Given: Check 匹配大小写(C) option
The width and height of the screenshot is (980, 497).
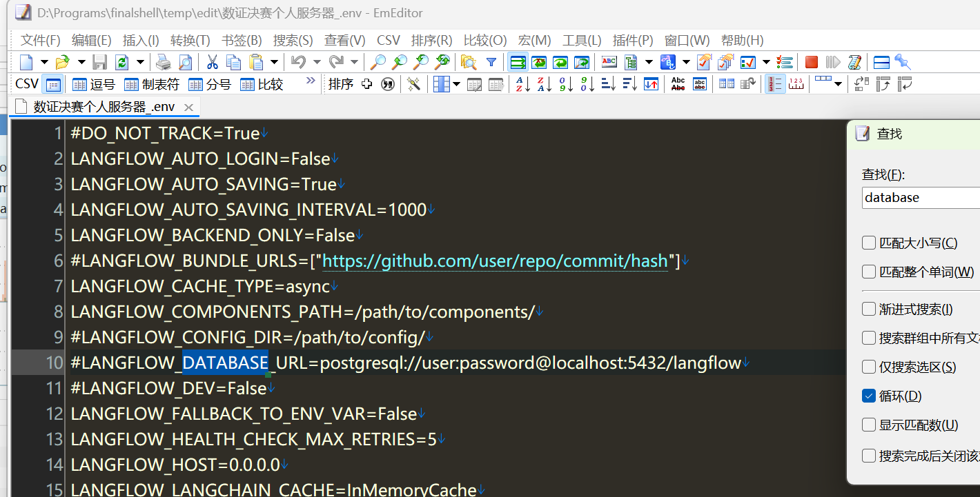Looking at the screenshot, I should point(869,243).
